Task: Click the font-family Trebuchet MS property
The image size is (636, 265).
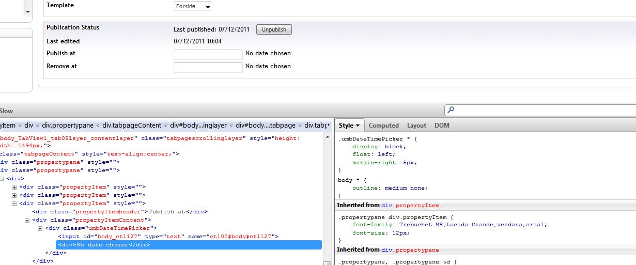Action: (x=449, y=225)
